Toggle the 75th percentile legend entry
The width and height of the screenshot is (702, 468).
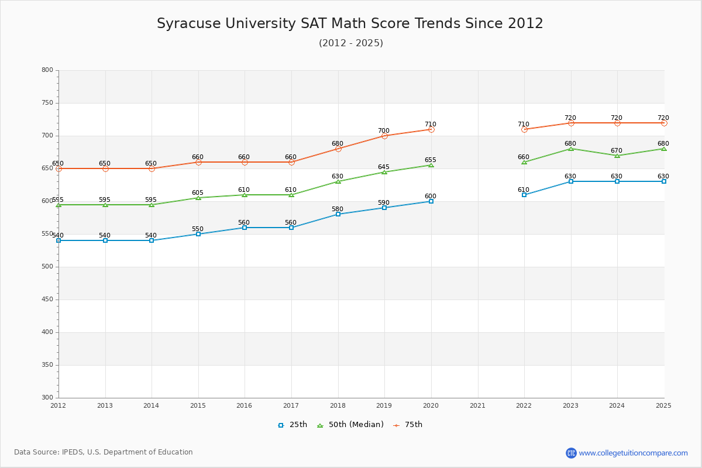408,425
